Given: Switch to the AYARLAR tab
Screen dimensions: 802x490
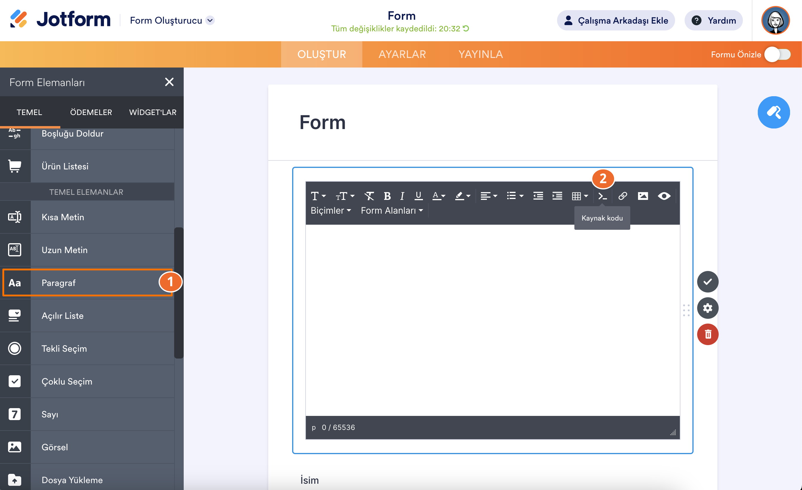Looking at the screenshot, I should coord(402,54).
